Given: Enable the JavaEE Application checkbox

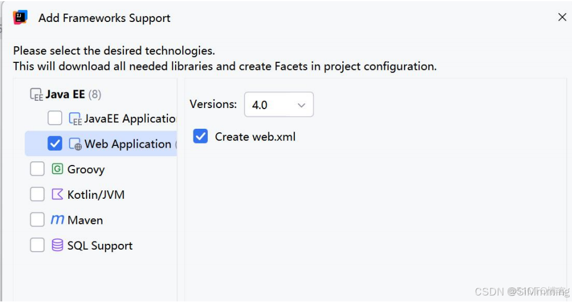Looking at the screenshot, I should click(55, 119).
